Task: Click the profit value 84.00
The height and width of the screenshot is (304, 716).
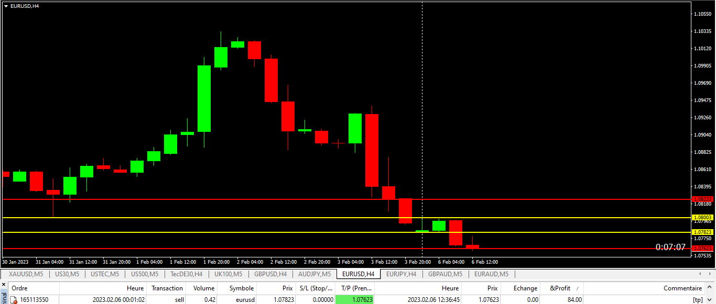Action: point(574,300)
